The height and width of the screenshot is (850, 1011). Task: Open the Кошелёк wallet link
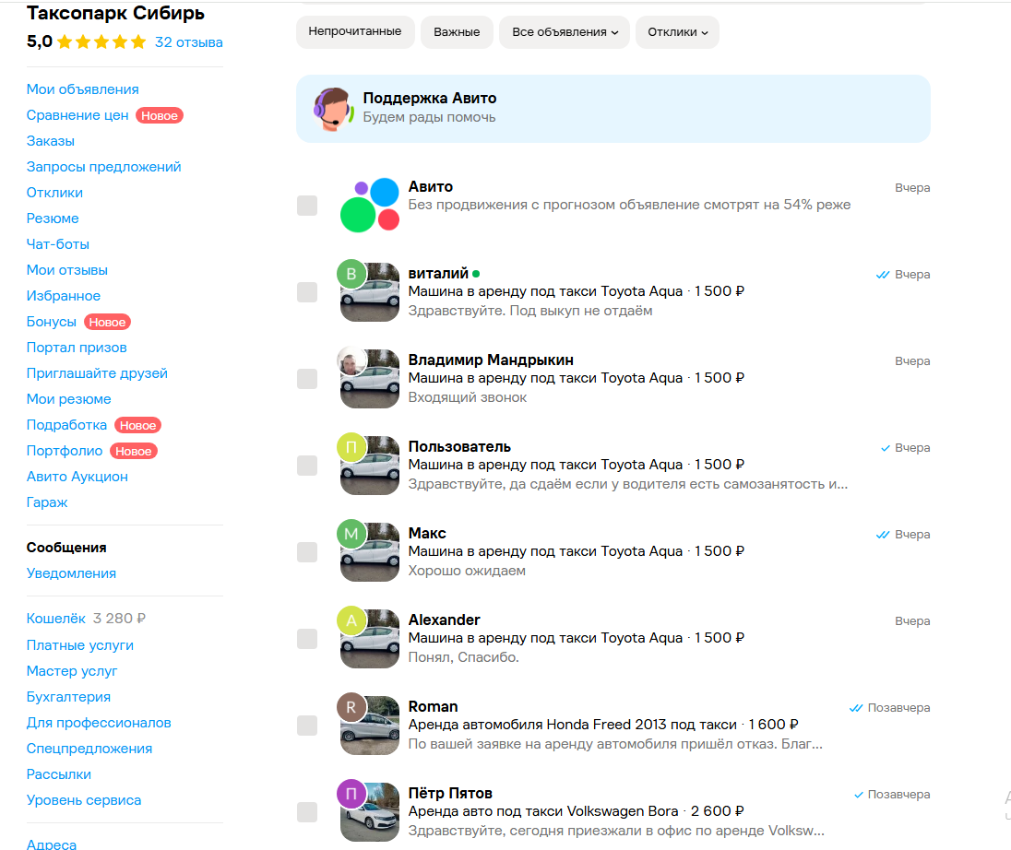pos(56,619)
